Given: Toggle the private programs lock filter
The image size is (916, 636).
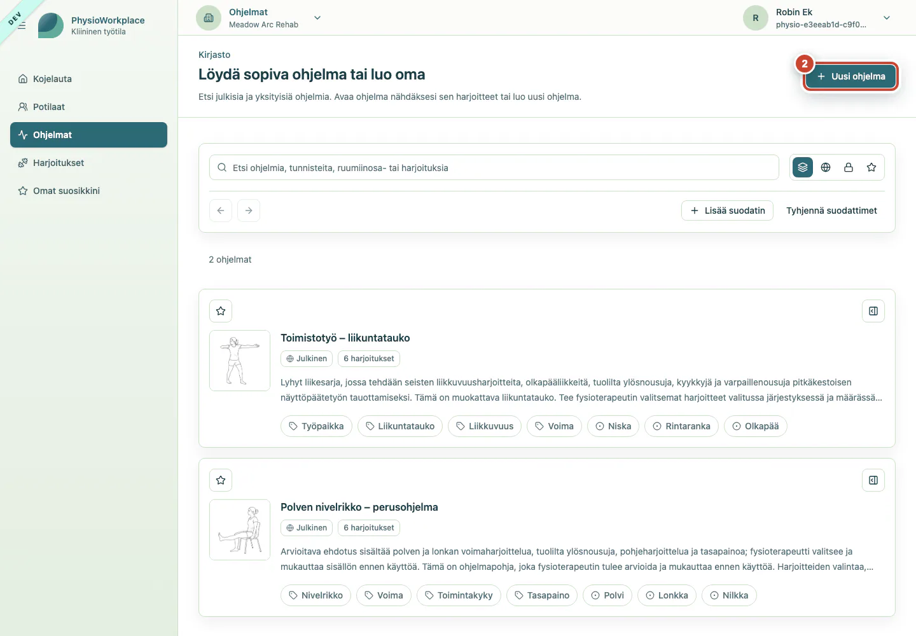Looking at the screenshot, I should tap(849, 167).
